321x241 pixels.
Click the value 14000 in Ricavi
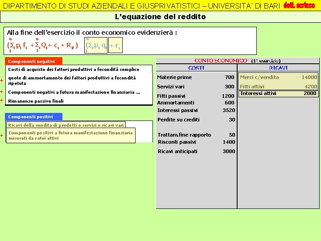[309, 77]
